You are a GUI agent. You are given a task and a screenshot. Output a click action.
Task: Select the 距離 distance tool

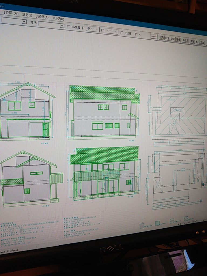202,43
